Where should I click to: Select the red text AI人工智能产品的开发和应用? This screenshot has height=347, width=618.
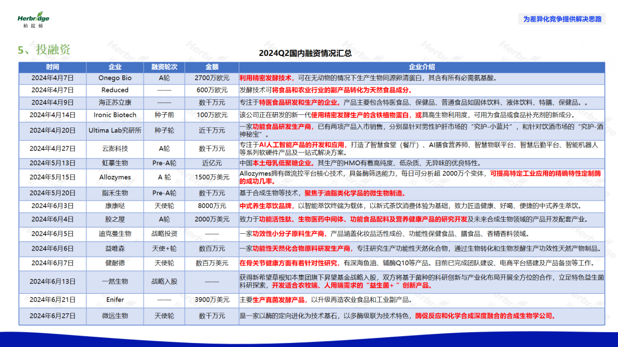(302, 145)
